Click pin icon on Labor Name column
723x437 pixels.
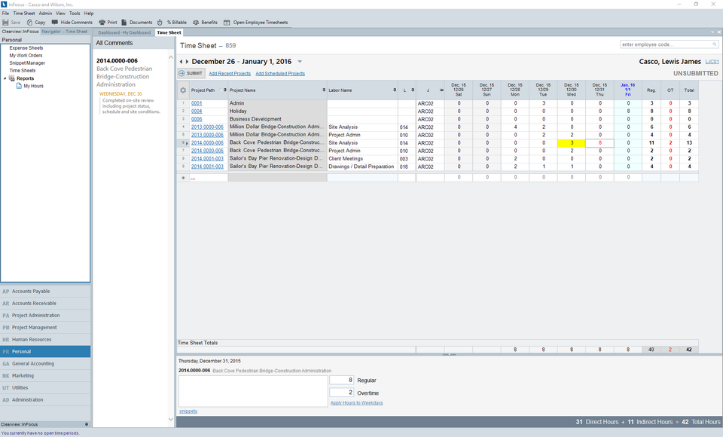tap(395, 90)
